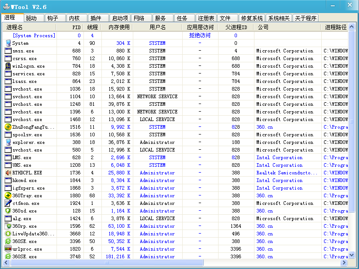Sort by 线程 column header
359x269 pixels.
click(x=92, y=27)
